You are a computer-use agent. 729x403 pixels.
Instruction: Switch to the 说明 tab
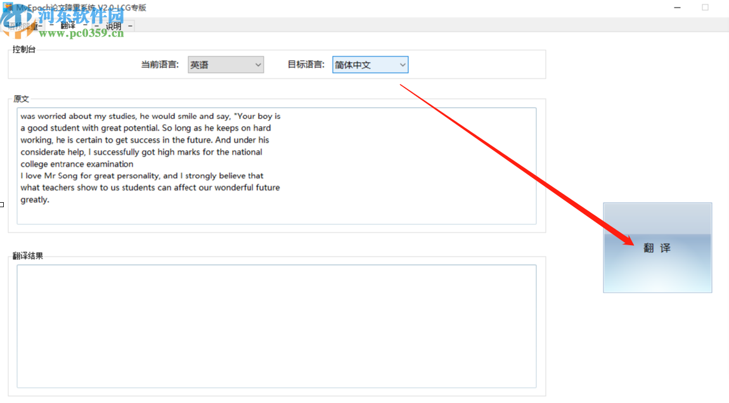(113, 26)
